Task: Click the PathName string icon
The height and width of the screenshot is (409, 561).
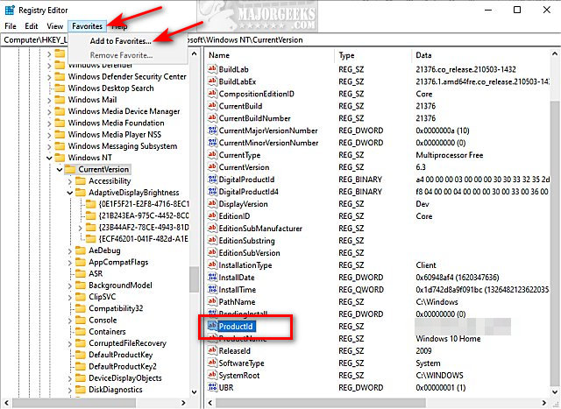Action: click(212, 302)
